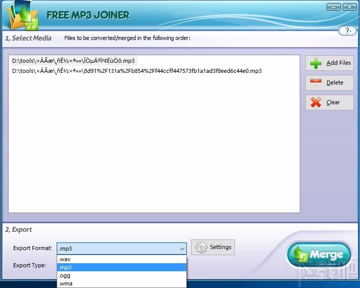Click the Free MP3 Joiner folder logo
Screen dimensions: 360x288
(x=22, y=16)
